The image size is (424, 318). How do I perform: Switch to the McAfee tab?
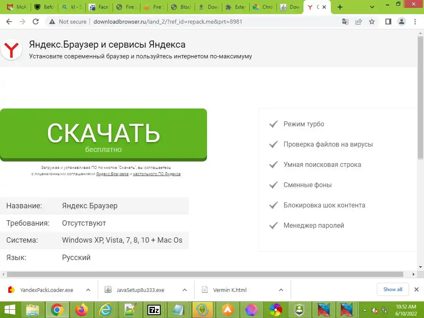[x=16, y=7]
